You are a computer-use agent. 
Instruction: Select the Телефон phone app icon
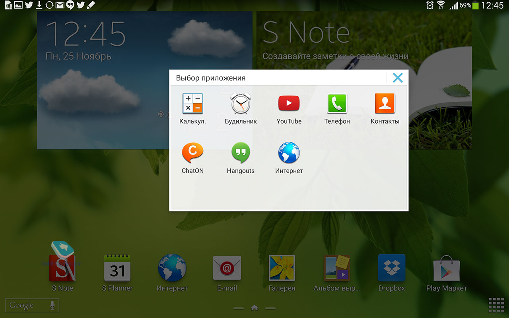(337, 104)
